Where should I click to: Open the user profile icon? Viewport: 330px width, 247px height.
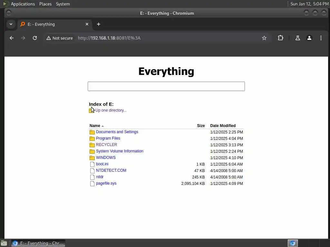click(x=309, y=38)
